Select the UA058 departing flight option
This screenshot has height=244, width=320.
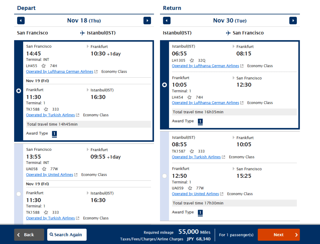click(18, 194)
